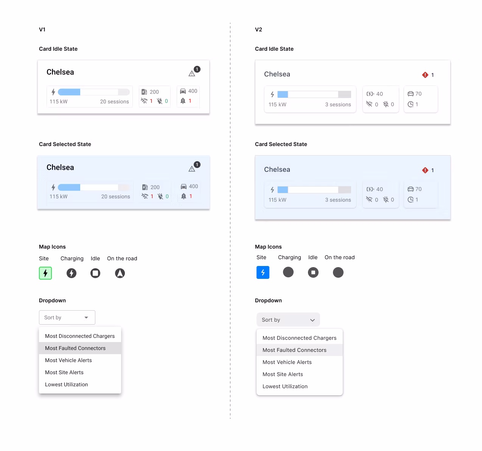Choose Most Faulted Connectors in V2 dropdown
The image size is (482, 451).
tap(300, 350)
